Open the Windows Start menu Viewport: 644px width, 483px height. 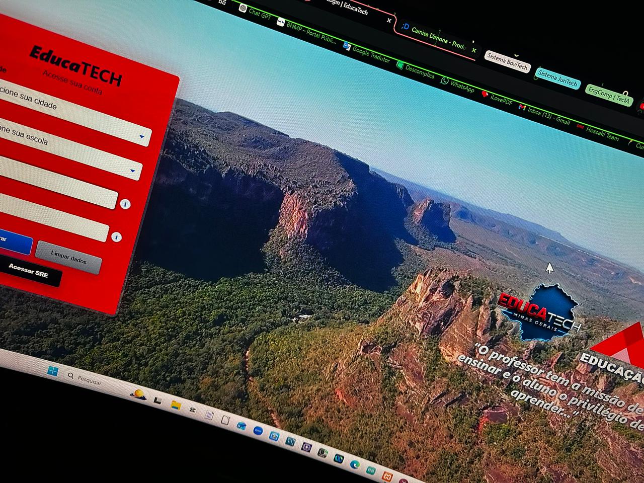coord(52,372)
